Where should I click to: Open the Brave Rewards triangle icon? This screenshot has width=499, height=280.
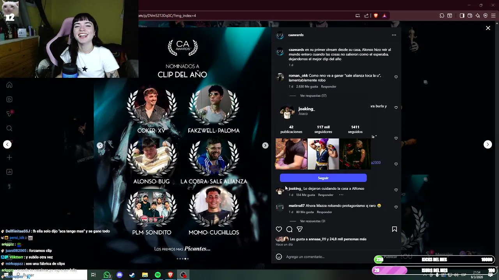pyautogui.click(x=384, y=16)
